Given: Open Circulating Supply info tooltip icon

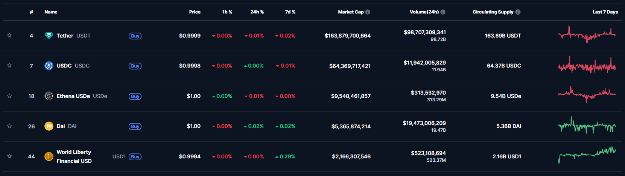Looking at the screenshot, I should point(518,12).
